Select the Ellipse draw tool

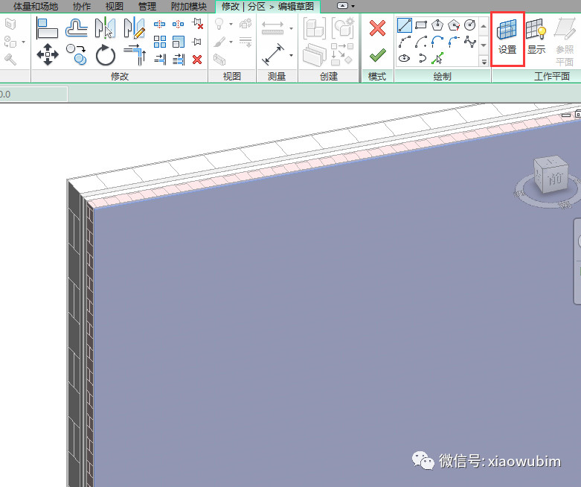(x=404, y=58)
